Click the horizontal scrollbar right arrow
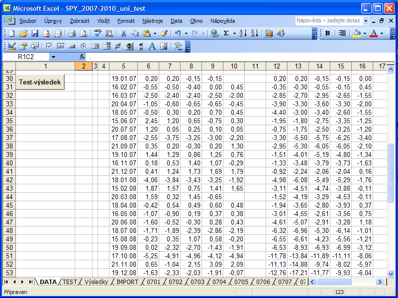This screenshot has width=398, height=298. [380, 282]
